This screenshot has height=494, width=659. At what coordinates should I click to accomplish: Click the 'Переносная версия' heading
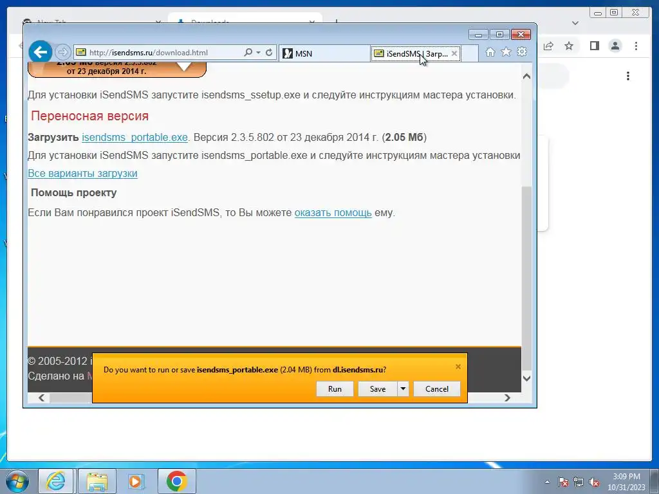coord(89,116)
